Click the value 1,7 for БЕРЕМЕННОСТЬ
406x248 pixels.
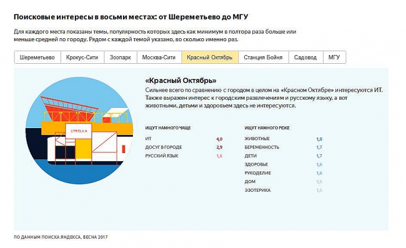coord(319,147)
